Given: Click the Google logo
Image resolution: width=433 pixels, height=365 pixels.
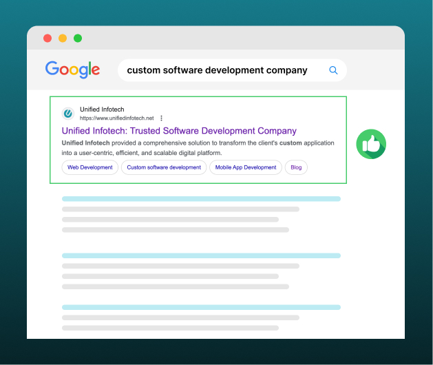Looking at the screenshot, I should 73,70.
